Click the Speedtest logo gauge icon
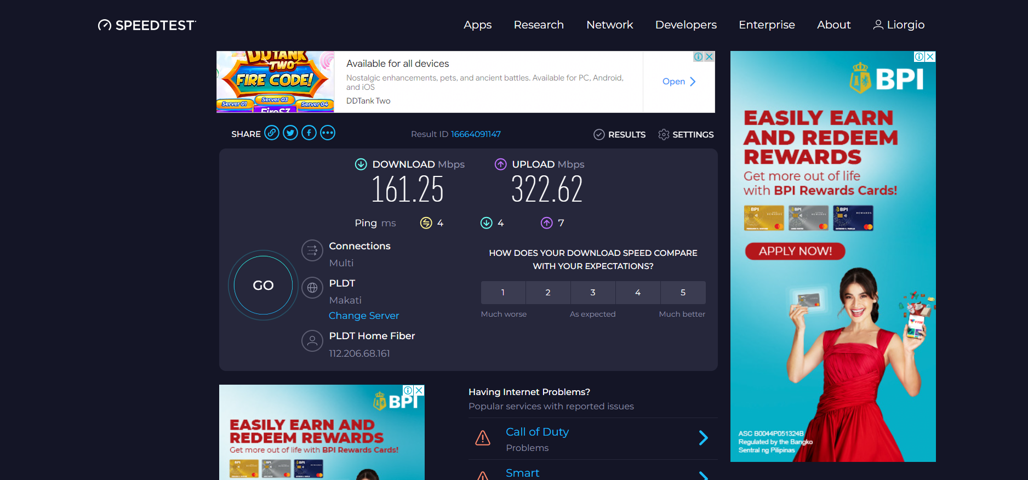The height and width of the screenshot is (480, 1028). [x=104, y=25]
